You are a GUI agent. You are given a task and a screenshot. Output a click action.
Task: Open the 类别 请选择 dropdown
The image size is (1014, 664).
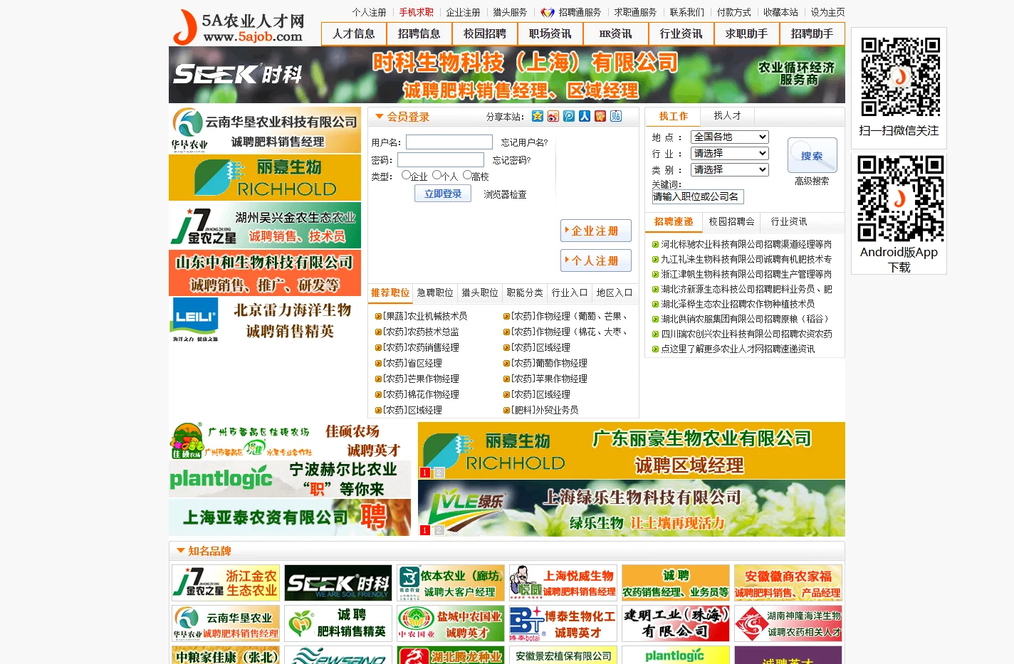tap(730, 169)
